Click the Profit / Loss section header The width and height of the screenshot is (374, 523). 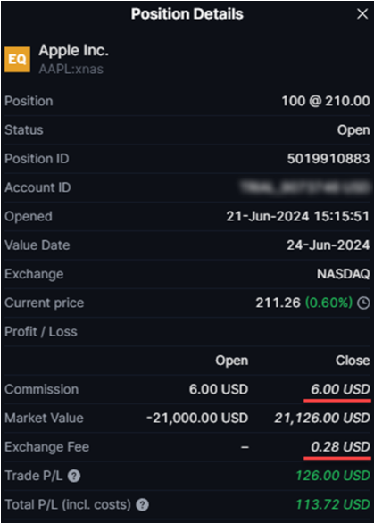pyautogui.click(x=41, y=331)
